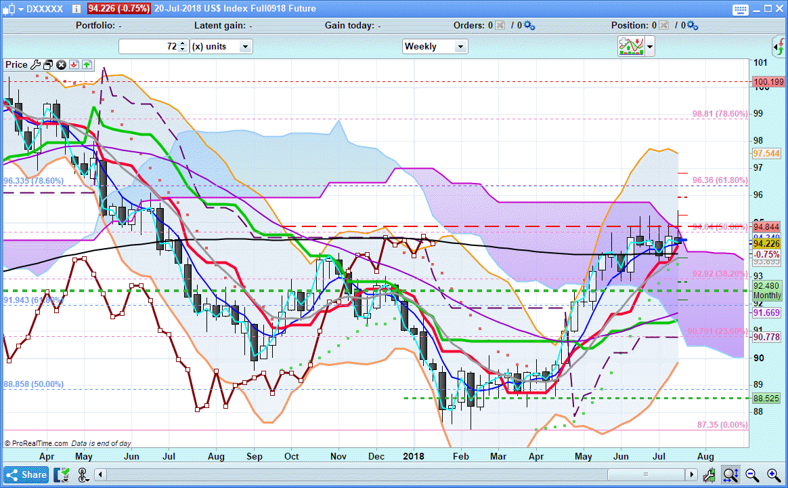788x488 pixels.
Task: Click the 87.35 (0.00%) Fibonacci label
Action: 722,425
